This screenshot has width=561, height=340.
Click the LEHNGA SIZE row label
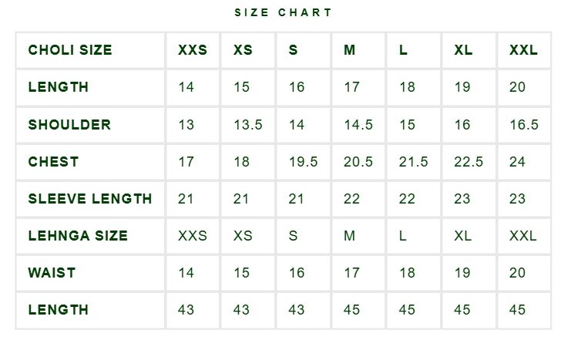click(78, 235)
